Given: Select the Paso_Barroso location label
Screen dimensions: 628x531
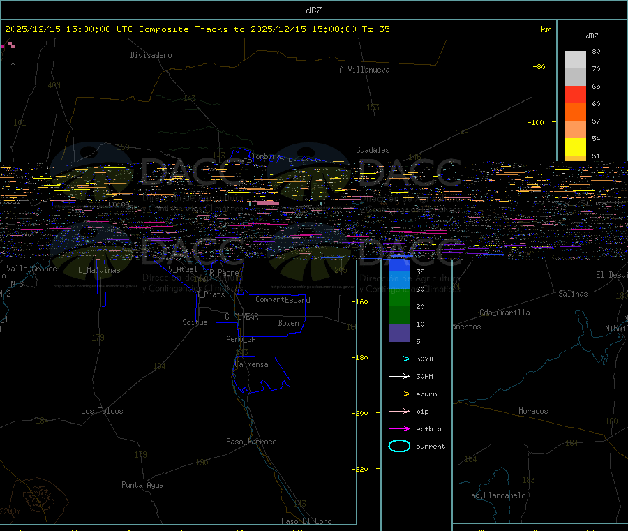Looking at the screenshot, I should (251, 442).
